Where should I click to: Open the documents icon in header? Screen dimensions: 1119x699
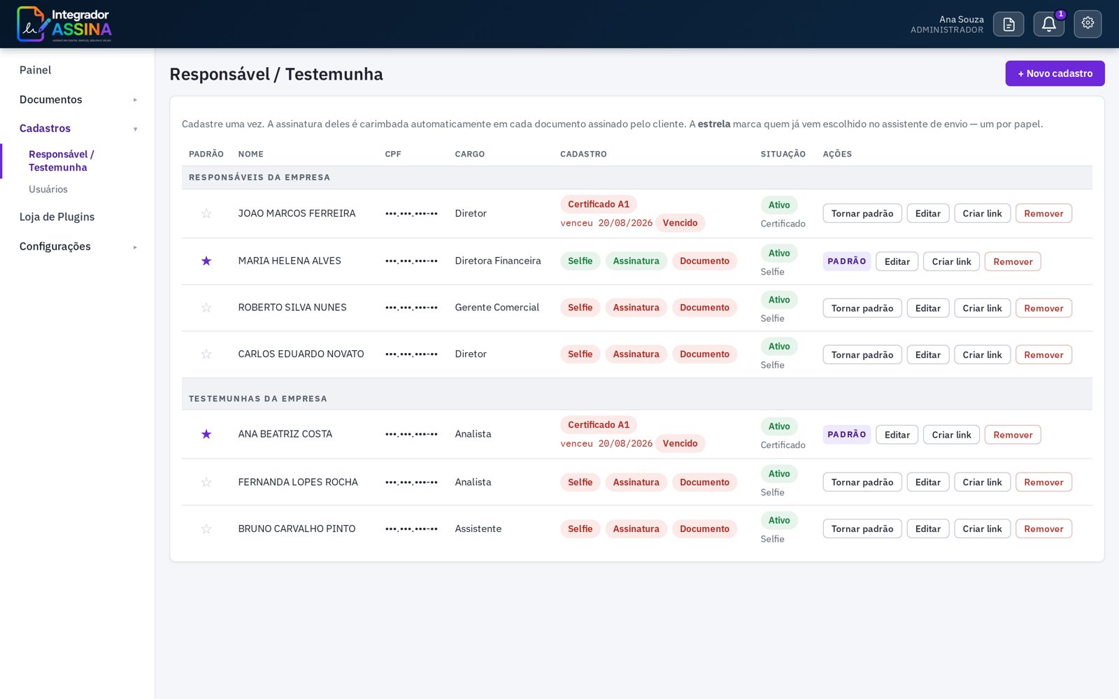[x=1008, y=24]
